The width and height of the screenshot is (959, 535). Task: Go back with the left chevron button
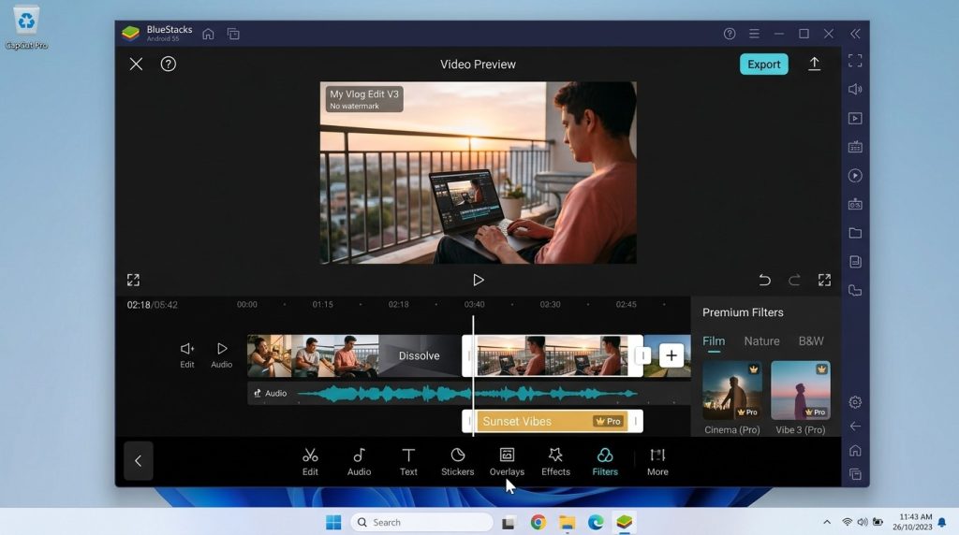(x=139, y=460)
